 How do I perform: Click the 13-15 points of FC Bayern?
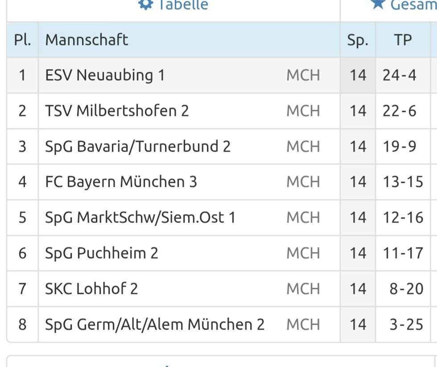point(403,182)
